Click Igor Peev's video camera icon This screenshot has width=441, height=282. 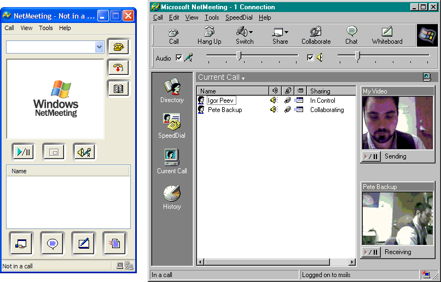point(287,100)
